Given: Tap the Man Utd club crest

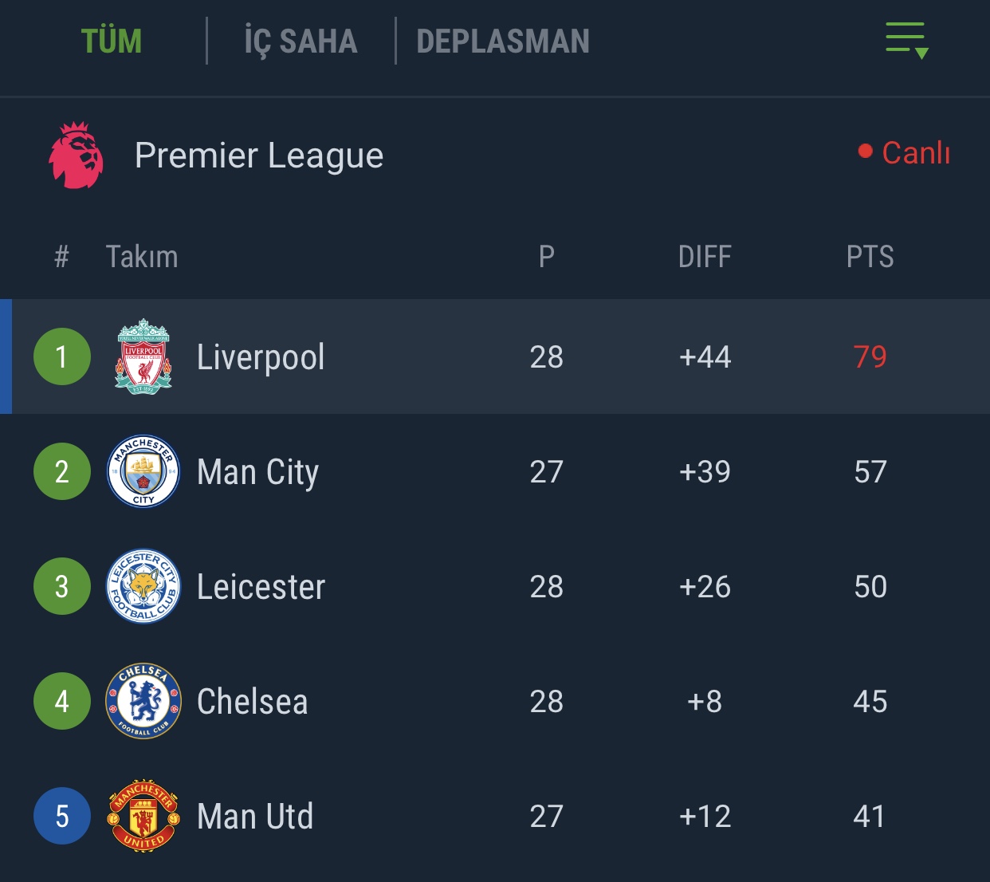Looking at the screenshot, I should tap(143, 816).
